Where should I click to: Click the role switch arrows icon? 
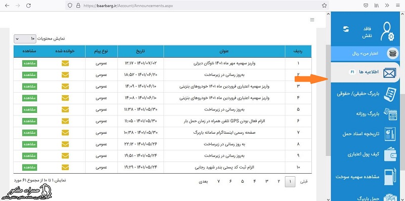click(346, 29)
